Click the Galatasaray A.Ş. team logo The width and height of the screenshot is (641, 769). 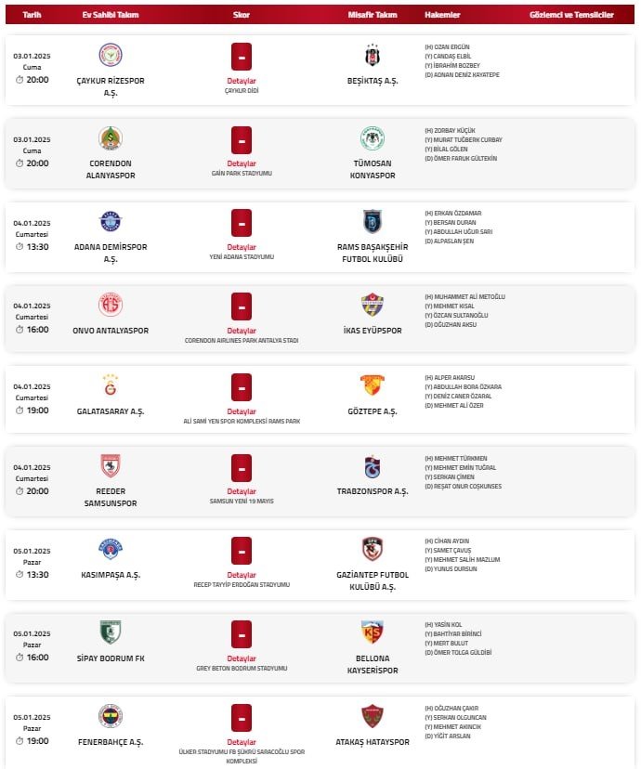tap(111, 384)
